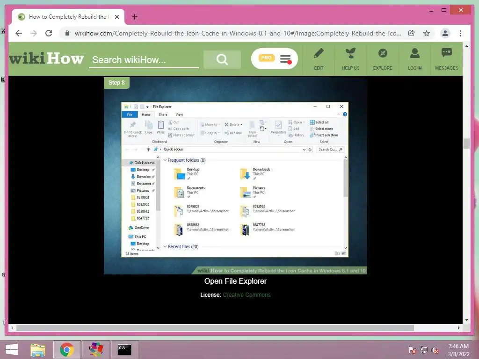
Task: Click the PRO badge
Action: 266,57
